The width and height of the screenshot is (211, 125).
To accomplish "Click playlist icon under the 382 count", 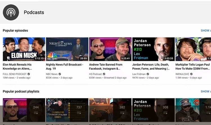I will point(122,113).
